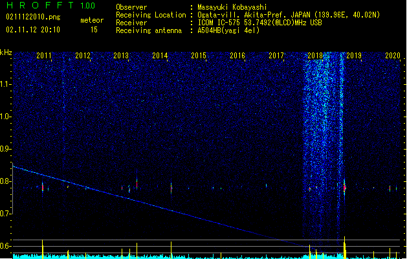Click the 2014 time axis marker
The image size is (407, 259).
click(160, 56)
